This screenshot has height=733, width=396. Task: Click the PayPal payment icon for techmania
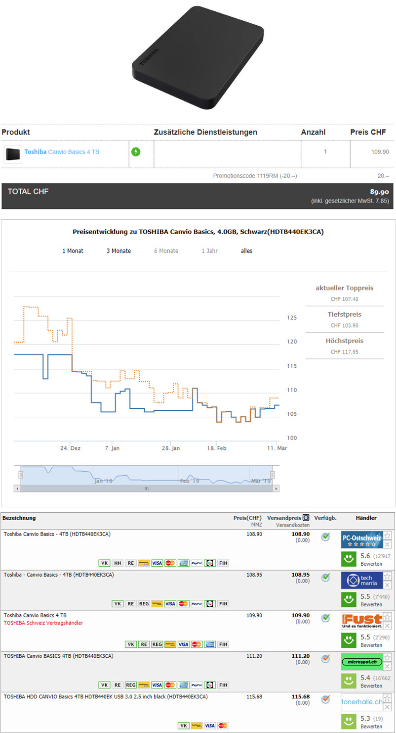[197, 604]
